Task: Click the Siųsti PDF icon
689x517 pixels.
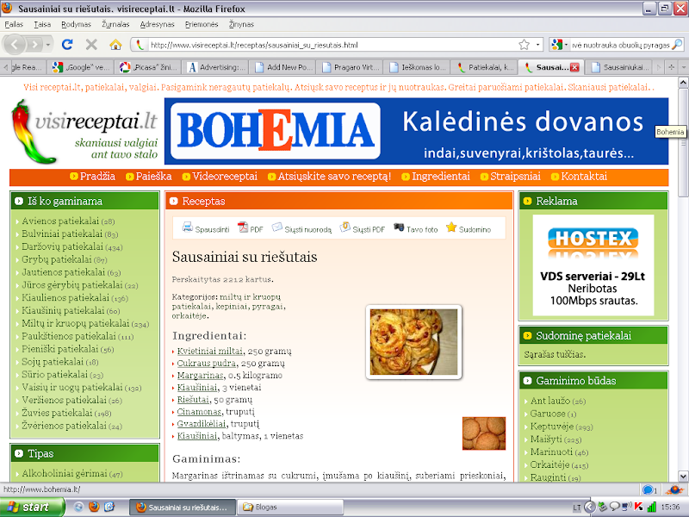Action: (x=345, y=227)
